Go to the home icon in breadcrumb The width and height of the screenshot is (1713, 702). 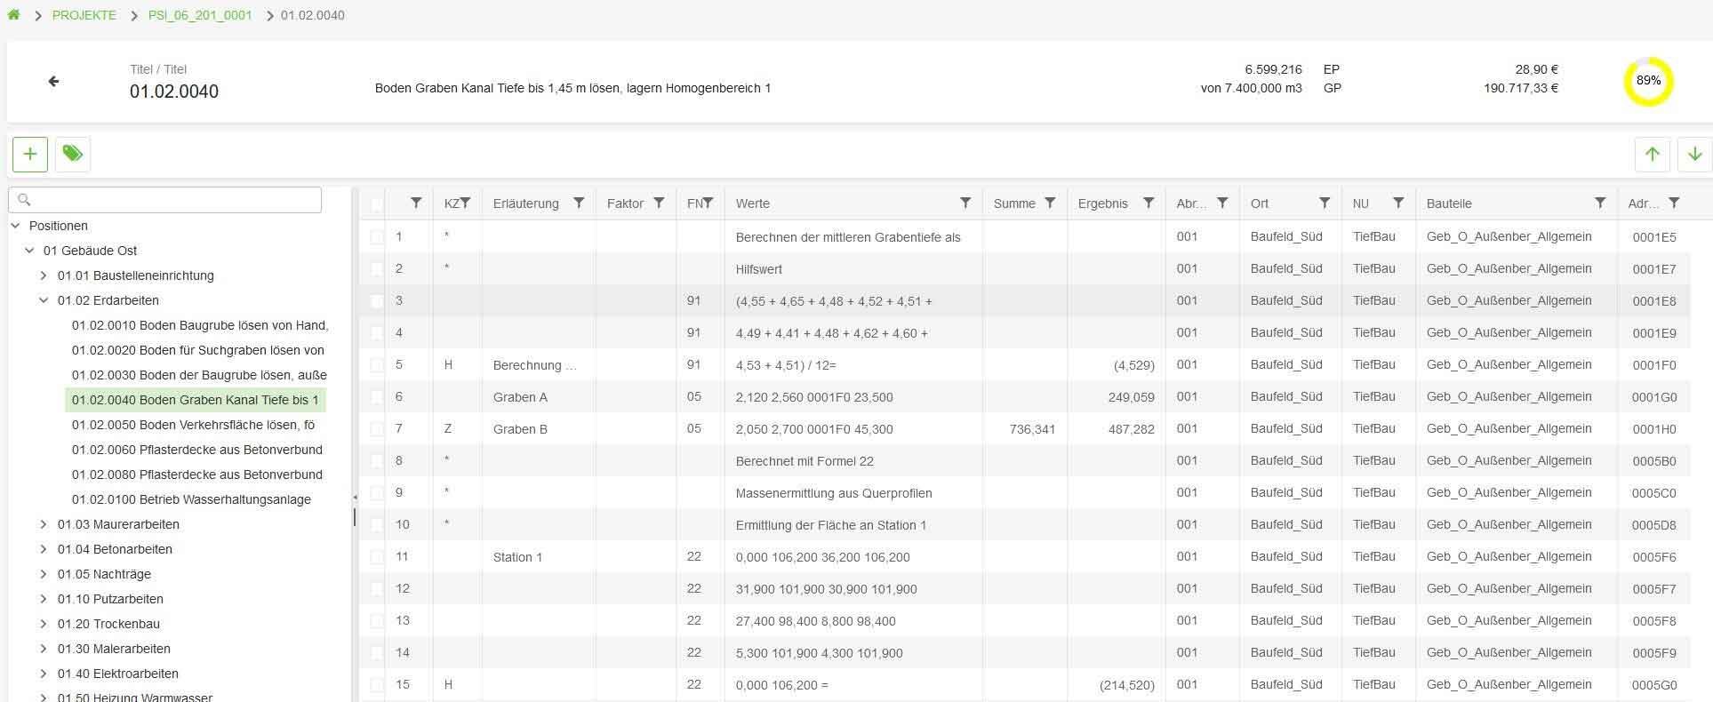coord(13,14)
